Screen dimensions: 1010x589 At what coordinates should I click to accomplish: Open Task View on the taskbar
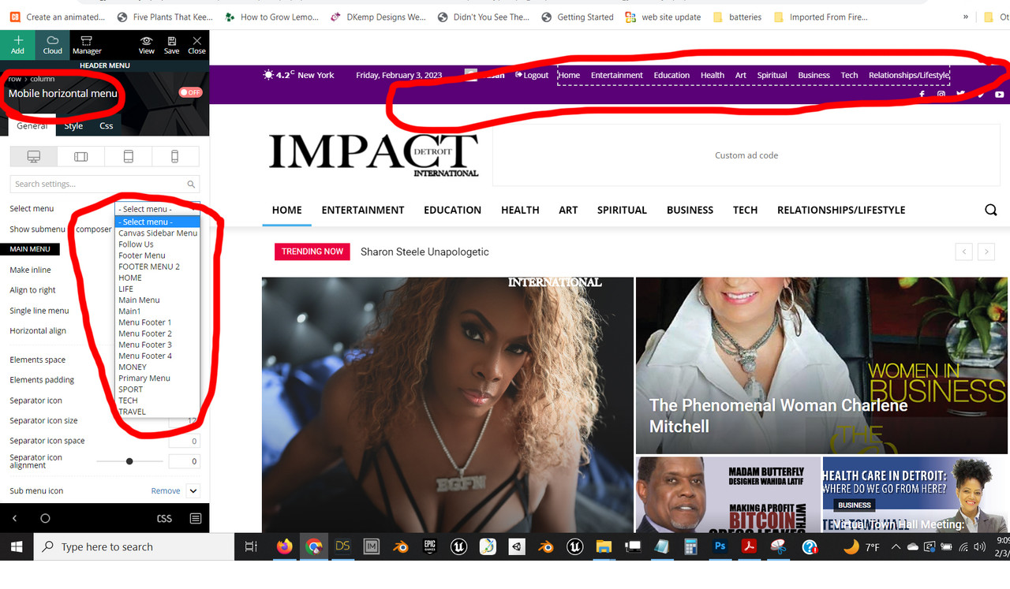pos(251,546)
